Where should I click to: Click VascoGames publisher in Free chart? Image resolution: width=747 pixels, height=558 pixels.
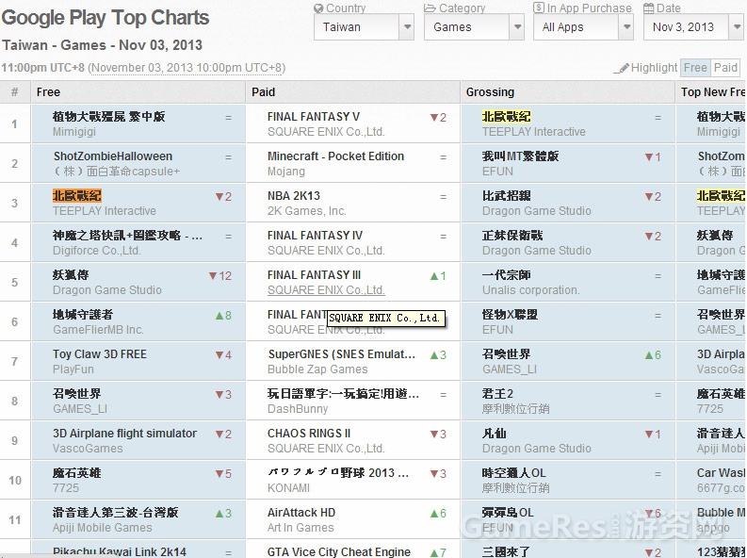tap(88, 449)
